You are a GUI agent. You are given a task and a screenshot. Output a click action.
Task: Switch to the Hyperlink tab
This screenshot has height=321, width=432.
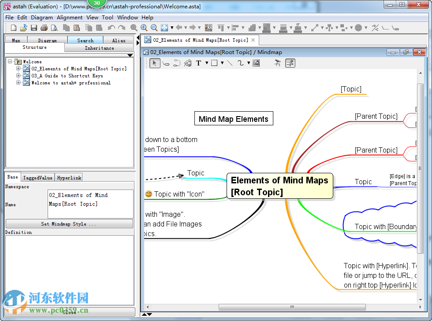click(69, 177)
